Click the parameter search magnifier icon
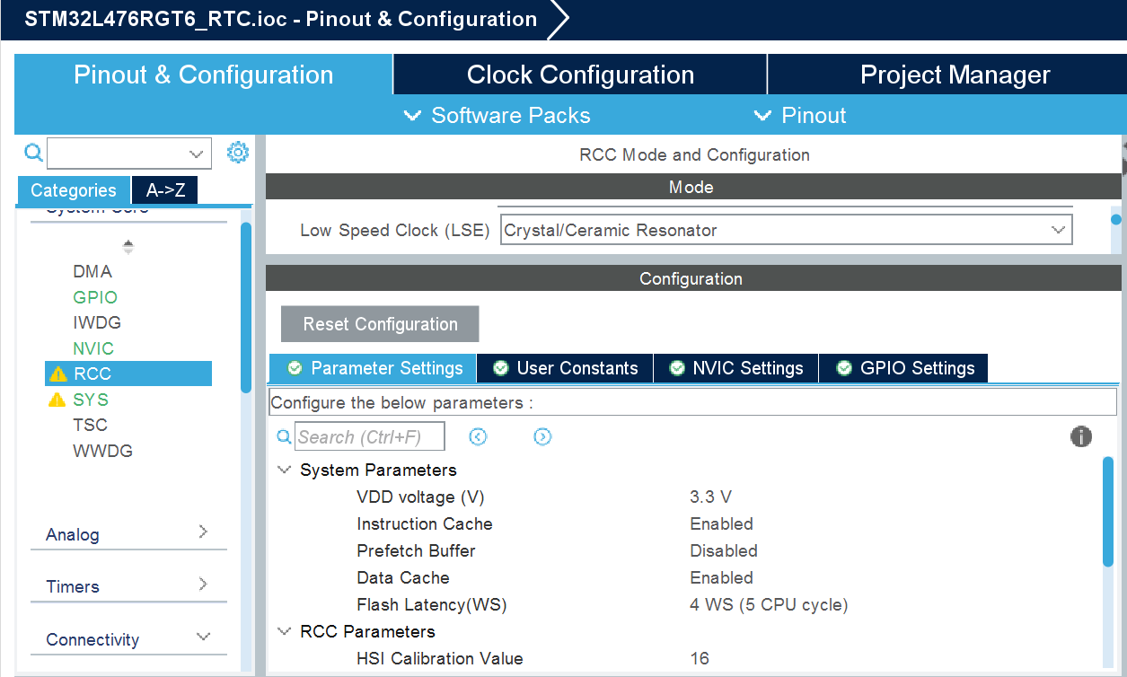The height and width of the screenshot is (677, 1127). pyautogui.click(x=284, y=437)
